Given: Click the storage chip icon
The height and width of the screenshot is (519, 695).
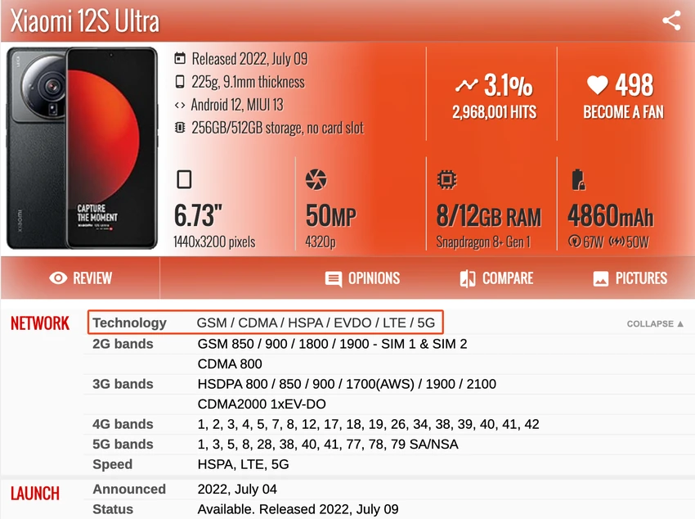Looking at the screenshot, I should pos(180,128).
